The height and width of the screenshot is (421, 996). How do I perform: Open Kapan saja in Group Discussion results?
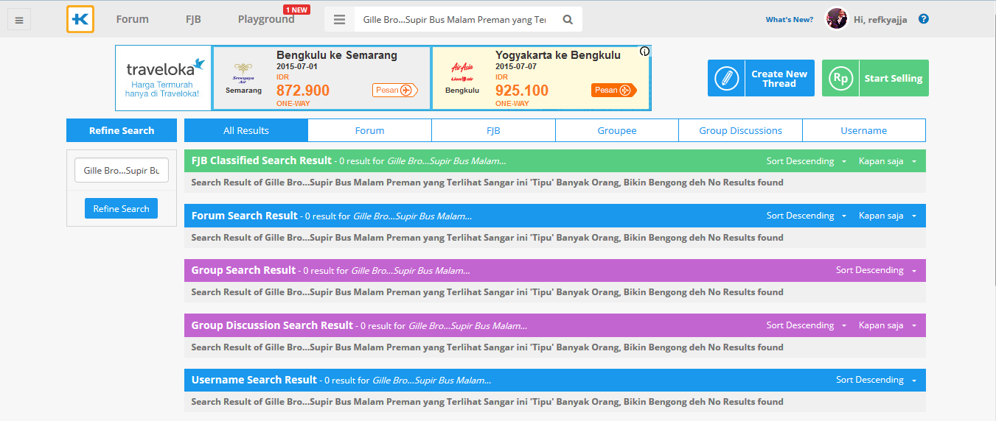pos(887,325)
